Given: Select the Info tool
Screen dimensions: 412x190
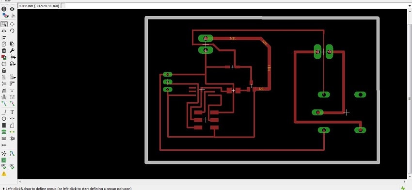Looking at the screenshot, I should (x=4, y=9).
